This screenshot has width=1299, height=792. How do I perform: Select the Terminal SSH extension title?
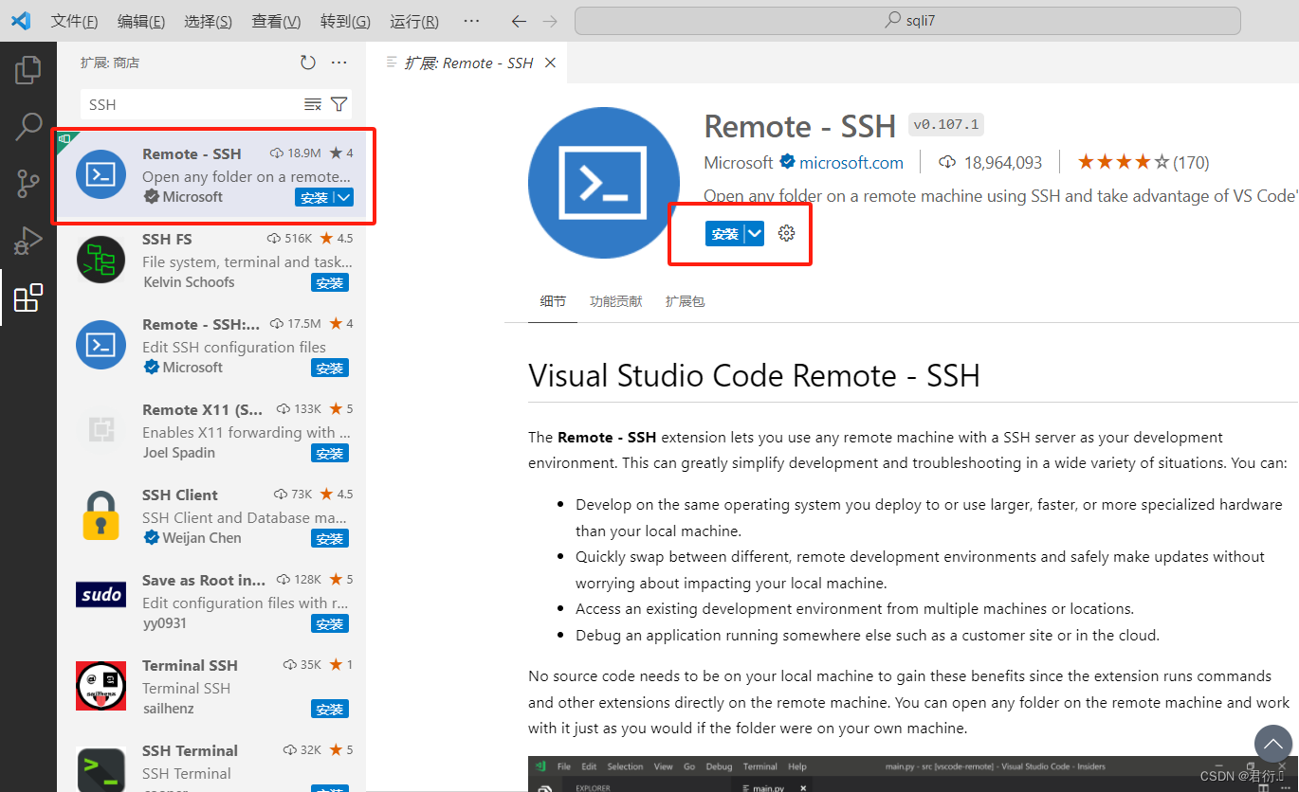tap(191, 665)
